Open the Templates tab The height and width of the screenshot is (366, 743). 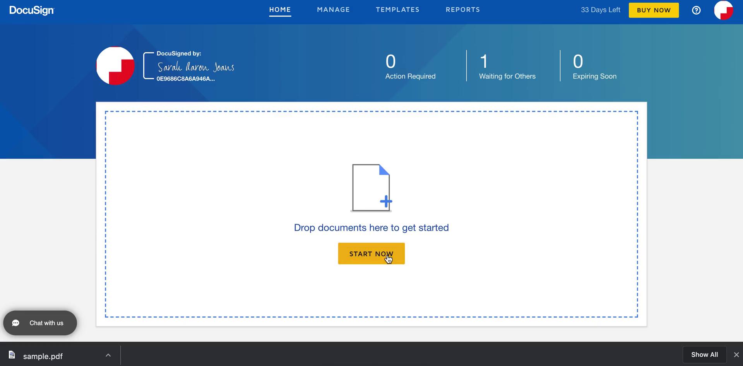coord(398,10)
